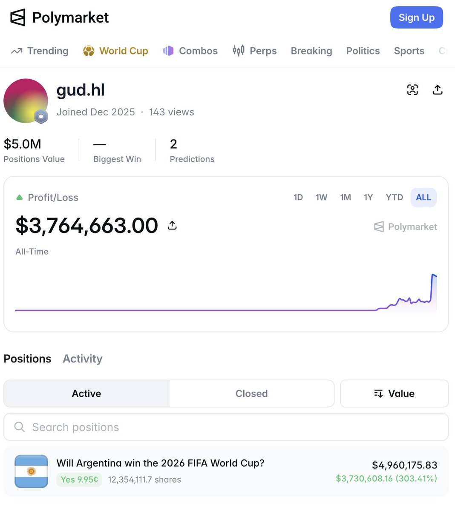455x511 pixels.
Task: Open the World Cup category
Action: [x=124, y=51]
